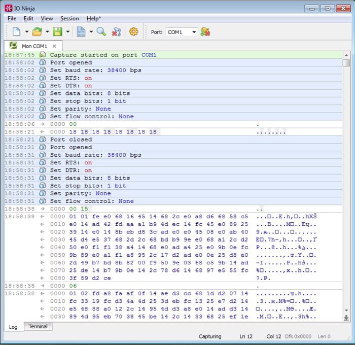Create a new session with toolbar icon
Viewport: 355px width, 345px height.
point(17,32)
